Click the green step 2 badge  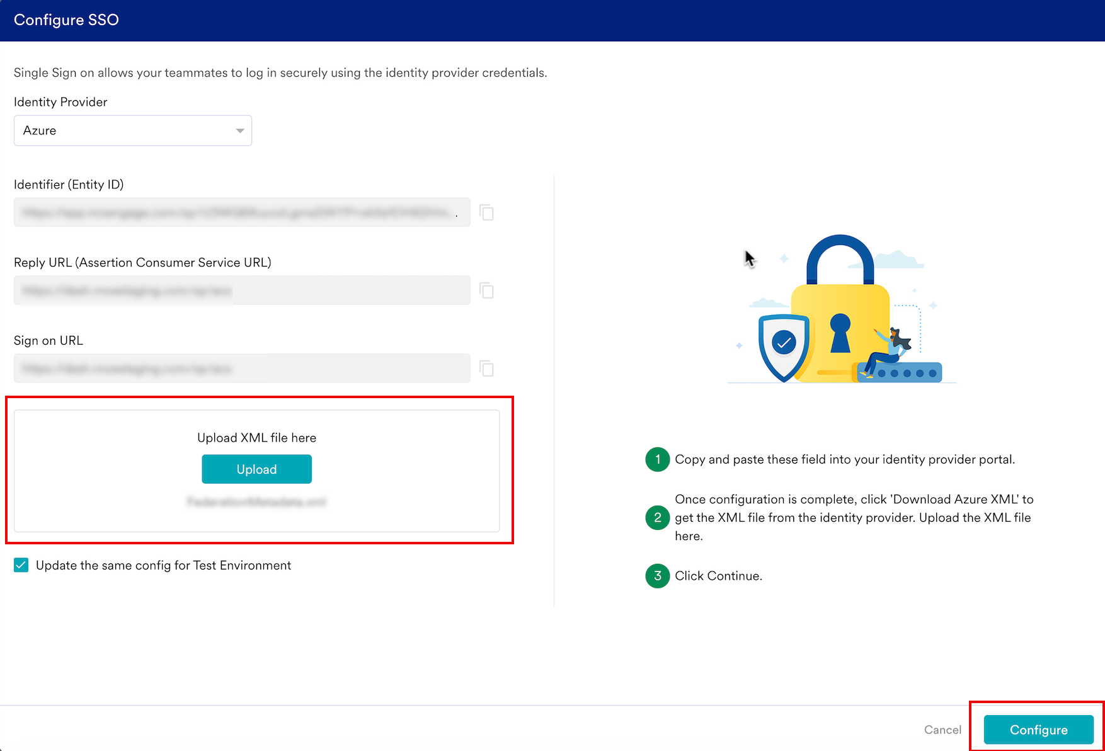(x=657, y=518)
